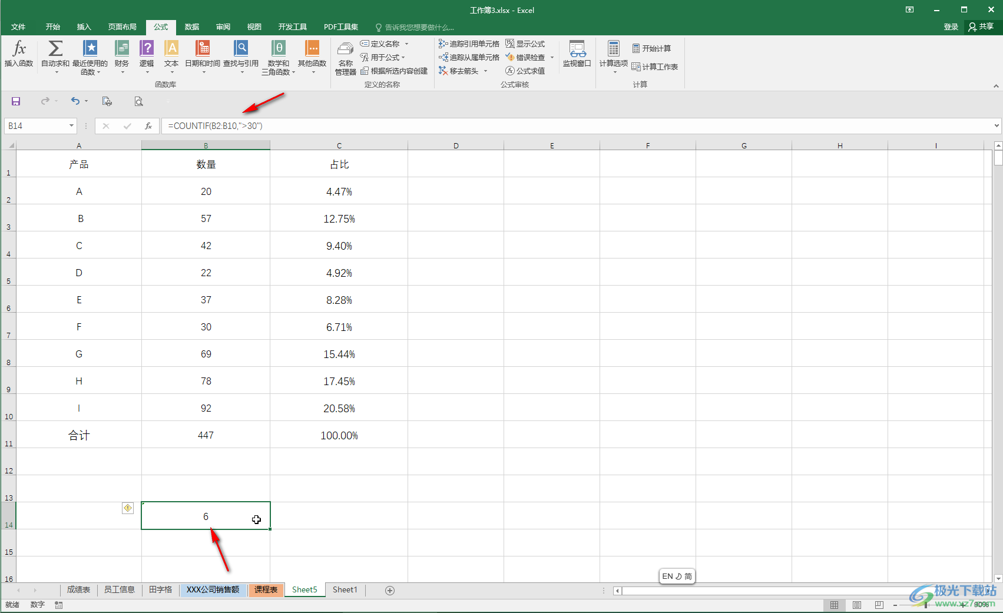The height and width of the screenshot is (613, 1003).
Task: Click Error Checking (错误检查)
Action: 525,57
